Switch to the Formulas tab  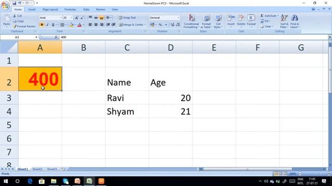point(71,9)
